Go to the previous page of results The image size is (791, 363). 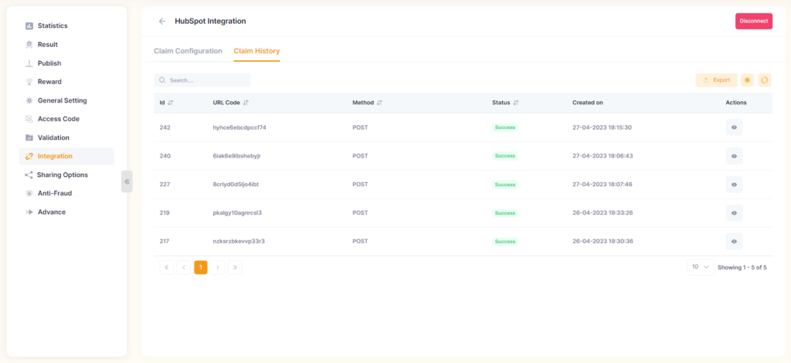coord(184,267)
